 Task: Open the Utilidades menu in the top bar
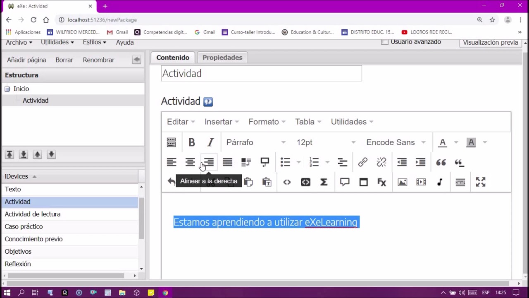[x=57, y=42]
